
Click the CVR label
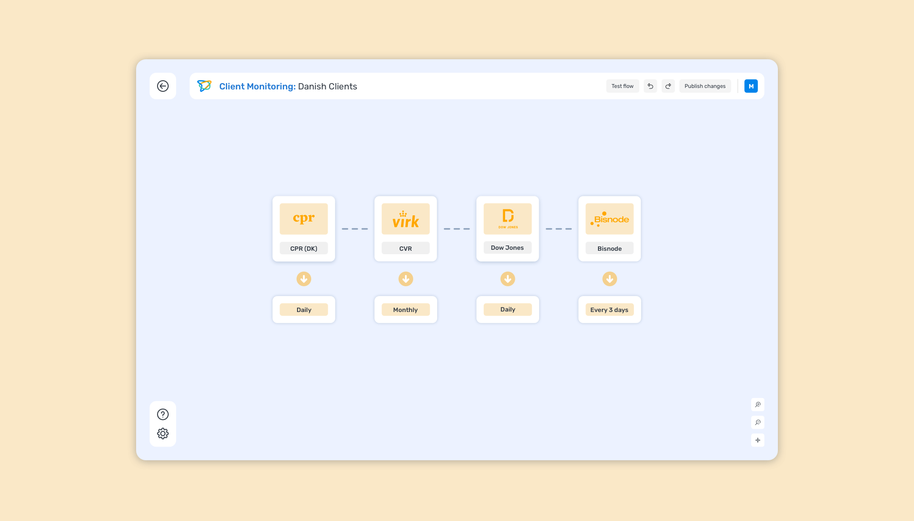click(405, 248)
